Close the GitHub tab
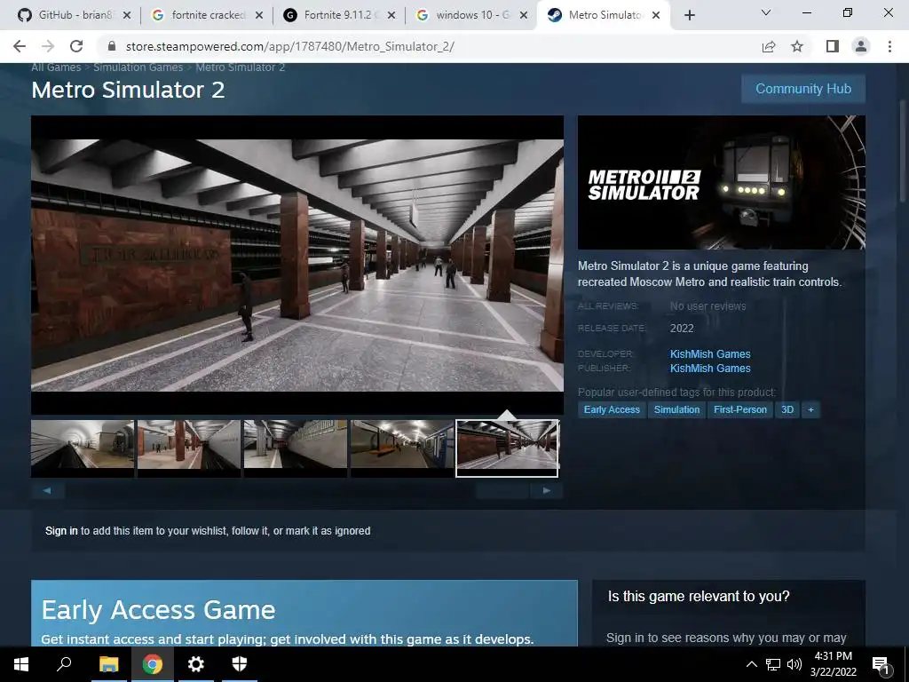 (127, 16)
